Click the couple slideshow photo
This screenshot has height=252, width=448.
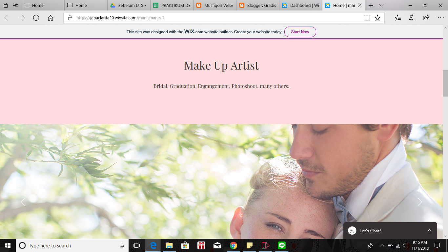tap(221, 181)
